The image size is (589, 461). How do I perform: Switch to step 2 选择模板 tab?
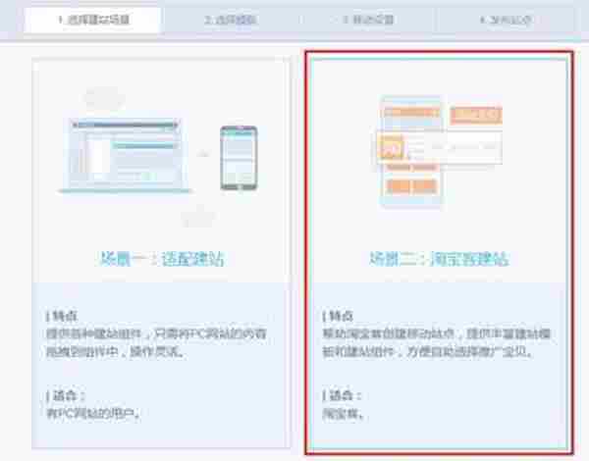(x=230, y=19)
